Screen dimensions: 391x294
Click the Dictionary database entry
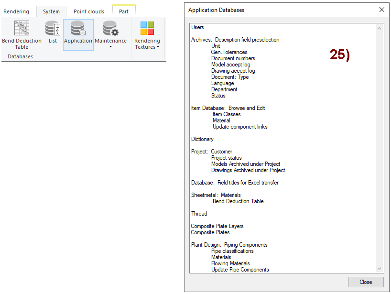[x=202, y=139]
